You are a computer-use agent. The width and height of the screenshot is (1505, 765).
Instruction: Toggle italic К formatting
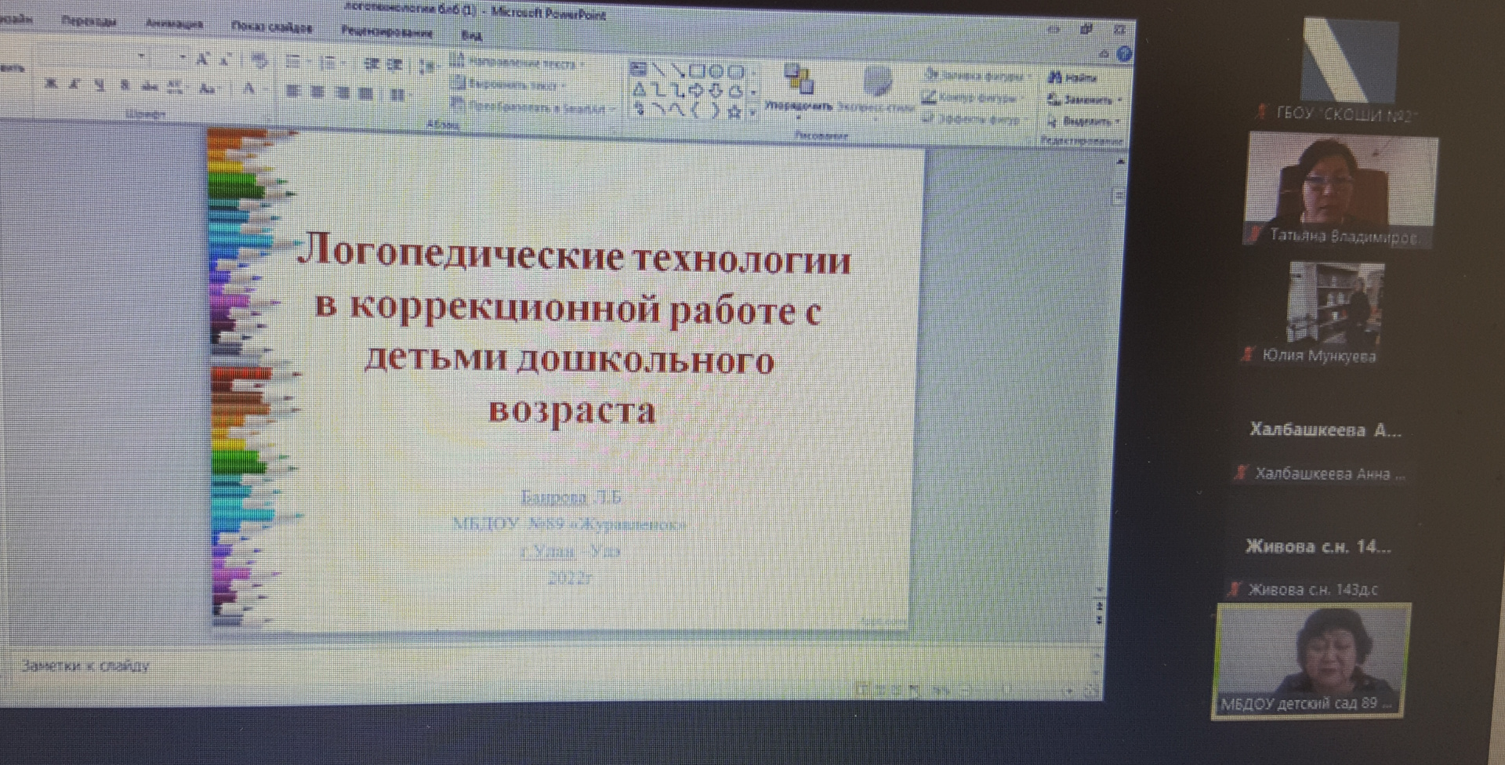pyautogui.click(x=74, y=84)
